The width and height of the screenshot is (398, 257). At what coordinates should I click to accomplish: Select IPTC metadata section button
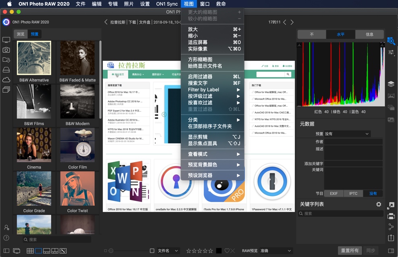tap(353, 194)
